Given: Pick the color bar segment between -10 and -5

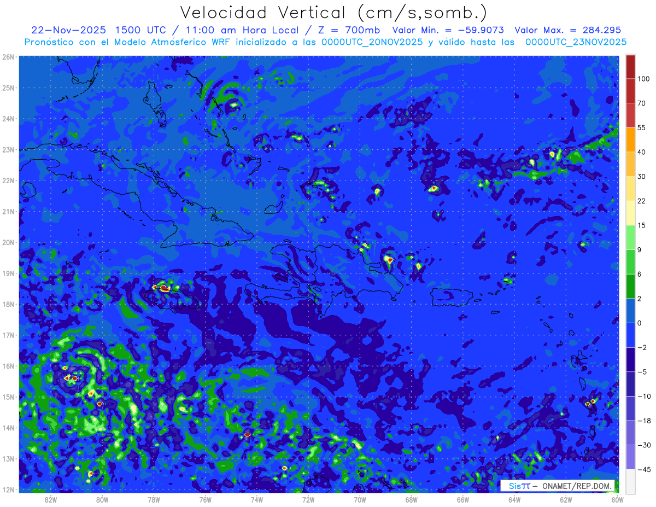Looking at the screenshot, I should click(630, 383).
